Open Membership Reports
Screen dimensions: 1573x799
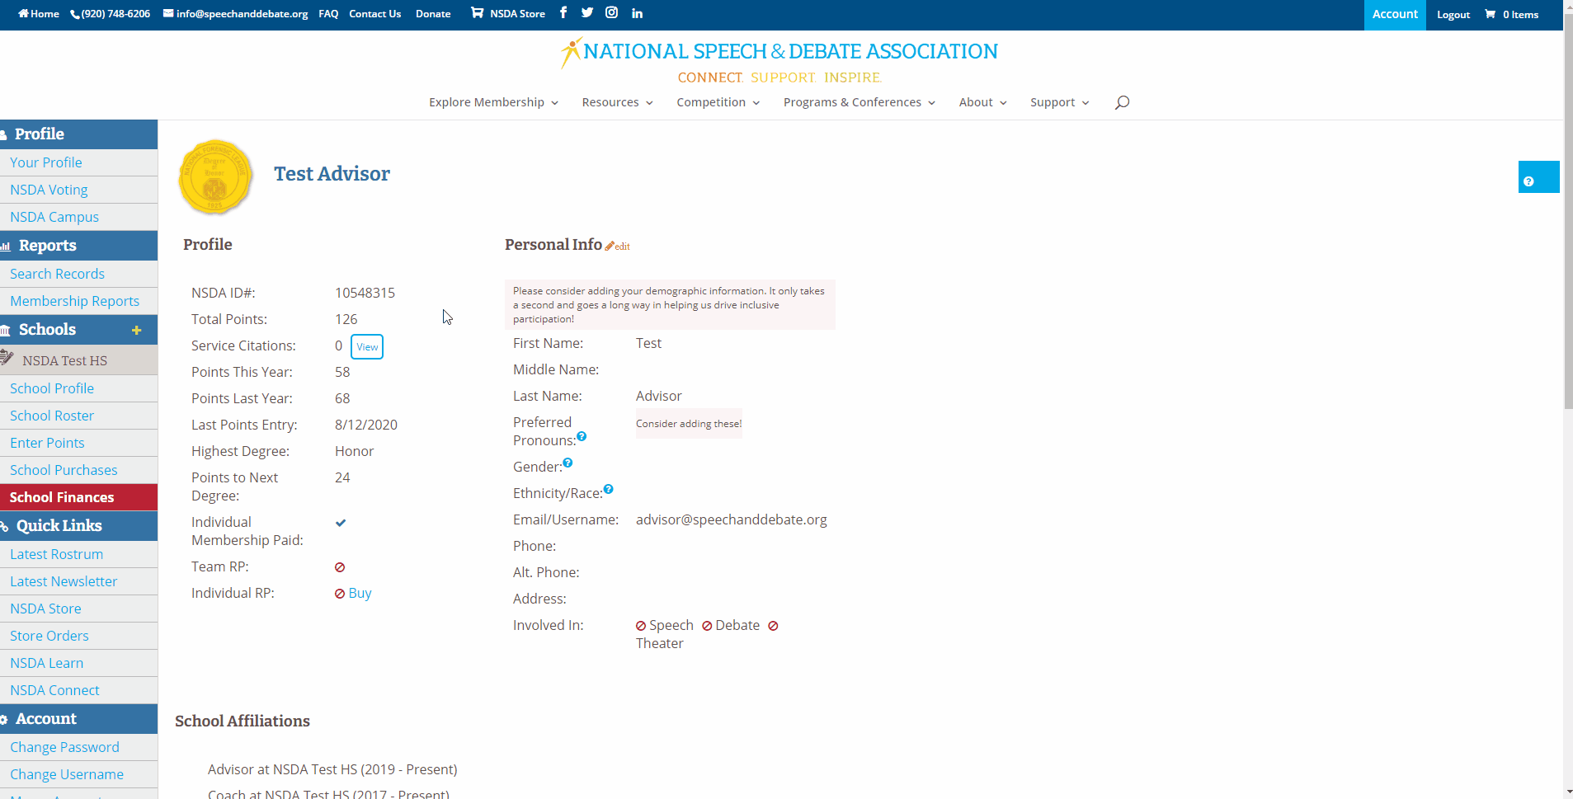point(78,301)
